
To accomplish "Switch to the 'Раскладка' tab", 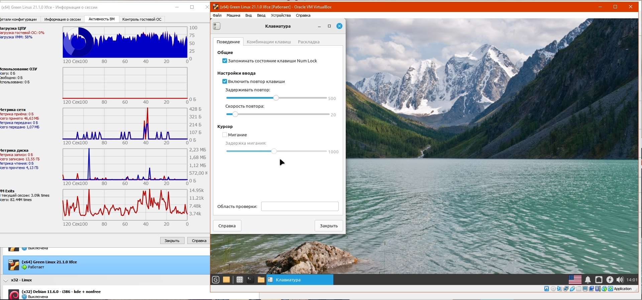I will (x=309, y=42).
